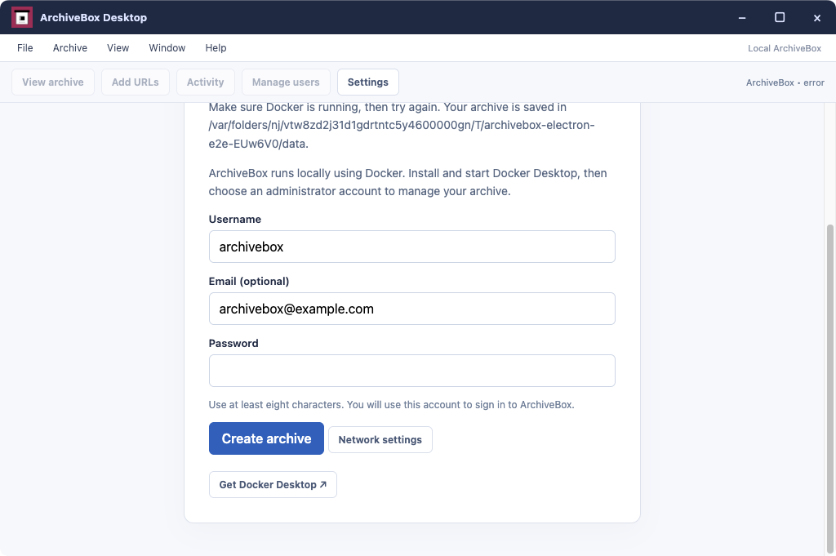Click the 'ArchiveBox • error' status text
The image size is (836, 556).
point(785,82)
